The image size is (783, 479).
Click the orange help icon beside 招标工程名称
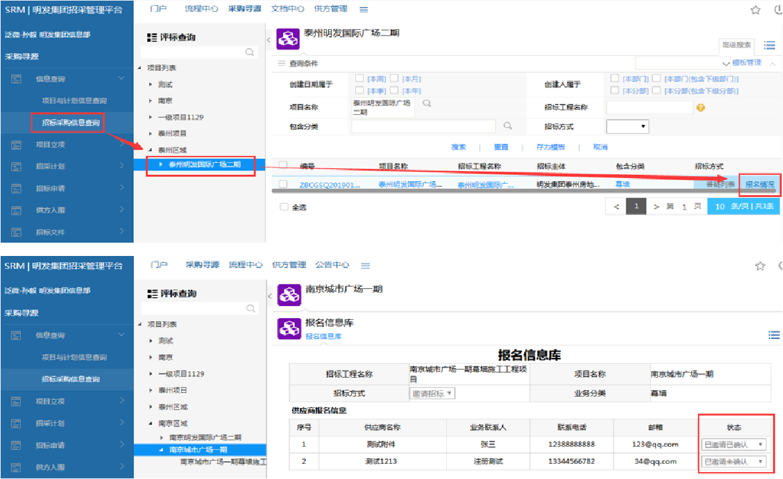coord(701,108)
